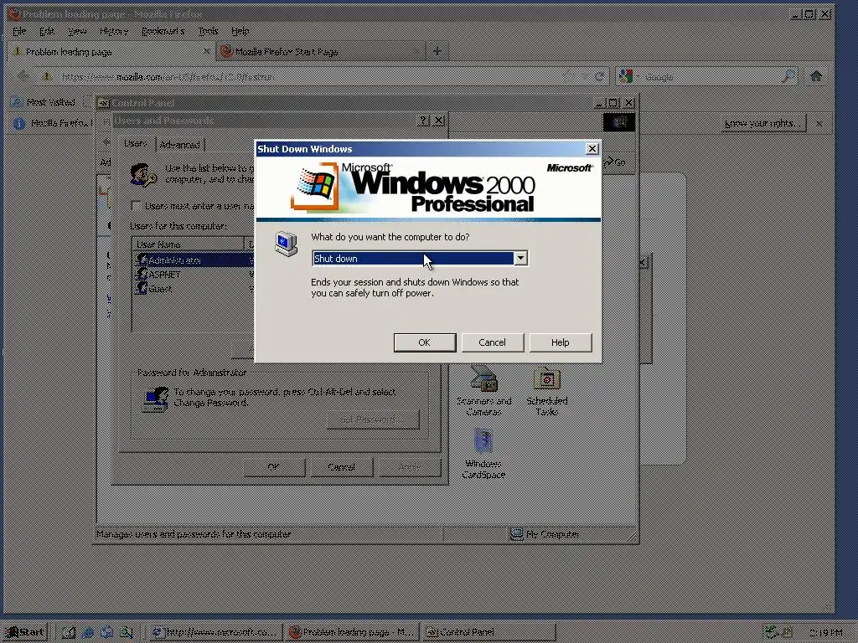Click the info icon on Firefox notification bar
The image size is (858, 643).
19,124
